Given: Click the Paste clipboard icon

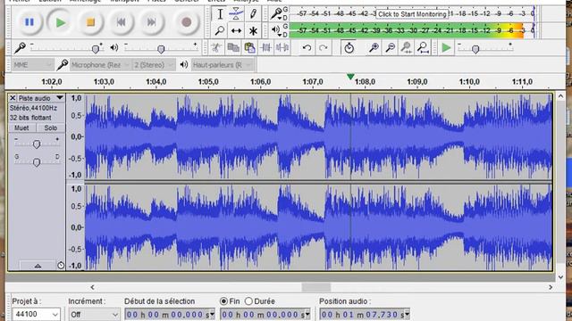Looking at the screenshot, I should tap(249, 47).
